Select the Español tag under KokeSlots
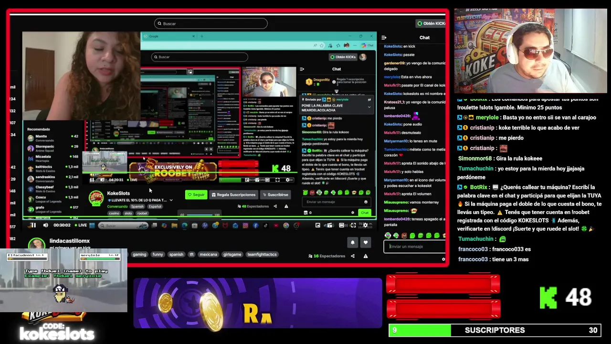Screen dimensions: 611x344 155,206
